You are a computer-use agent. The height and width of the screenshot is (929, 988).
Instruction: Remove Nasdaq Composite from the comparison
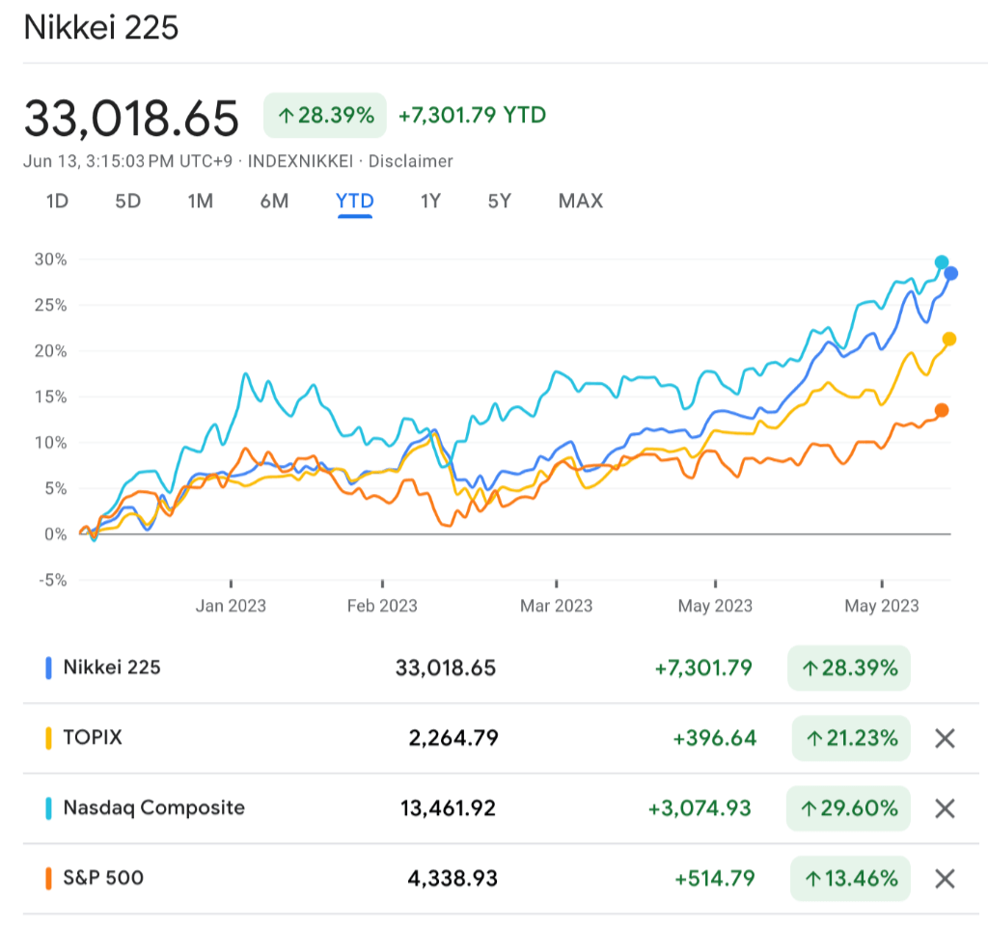[945, 808]
